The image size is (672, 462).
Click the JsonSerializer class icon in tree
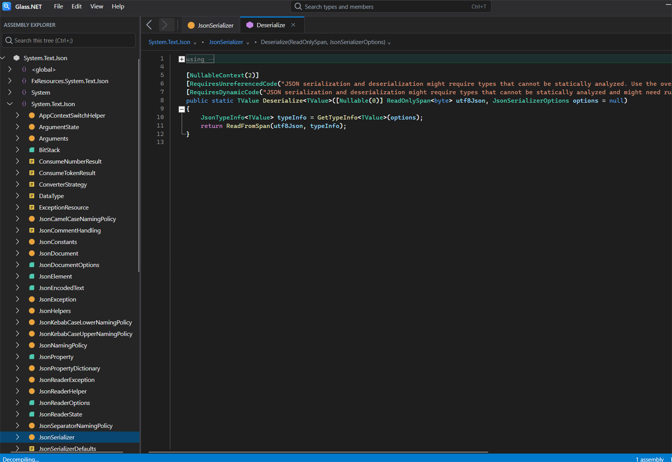(32, 437)
